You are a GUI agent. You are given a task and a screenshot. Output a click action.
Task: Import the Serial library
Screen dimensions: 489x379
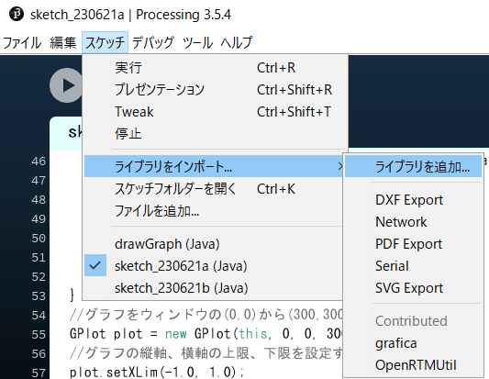(x=413, y=266)
